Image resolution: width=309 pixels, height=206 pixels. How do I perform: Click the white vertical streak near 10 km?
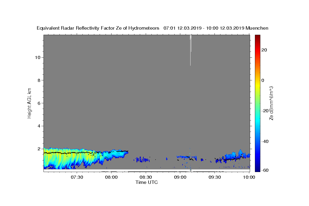(x=191, y=50)
